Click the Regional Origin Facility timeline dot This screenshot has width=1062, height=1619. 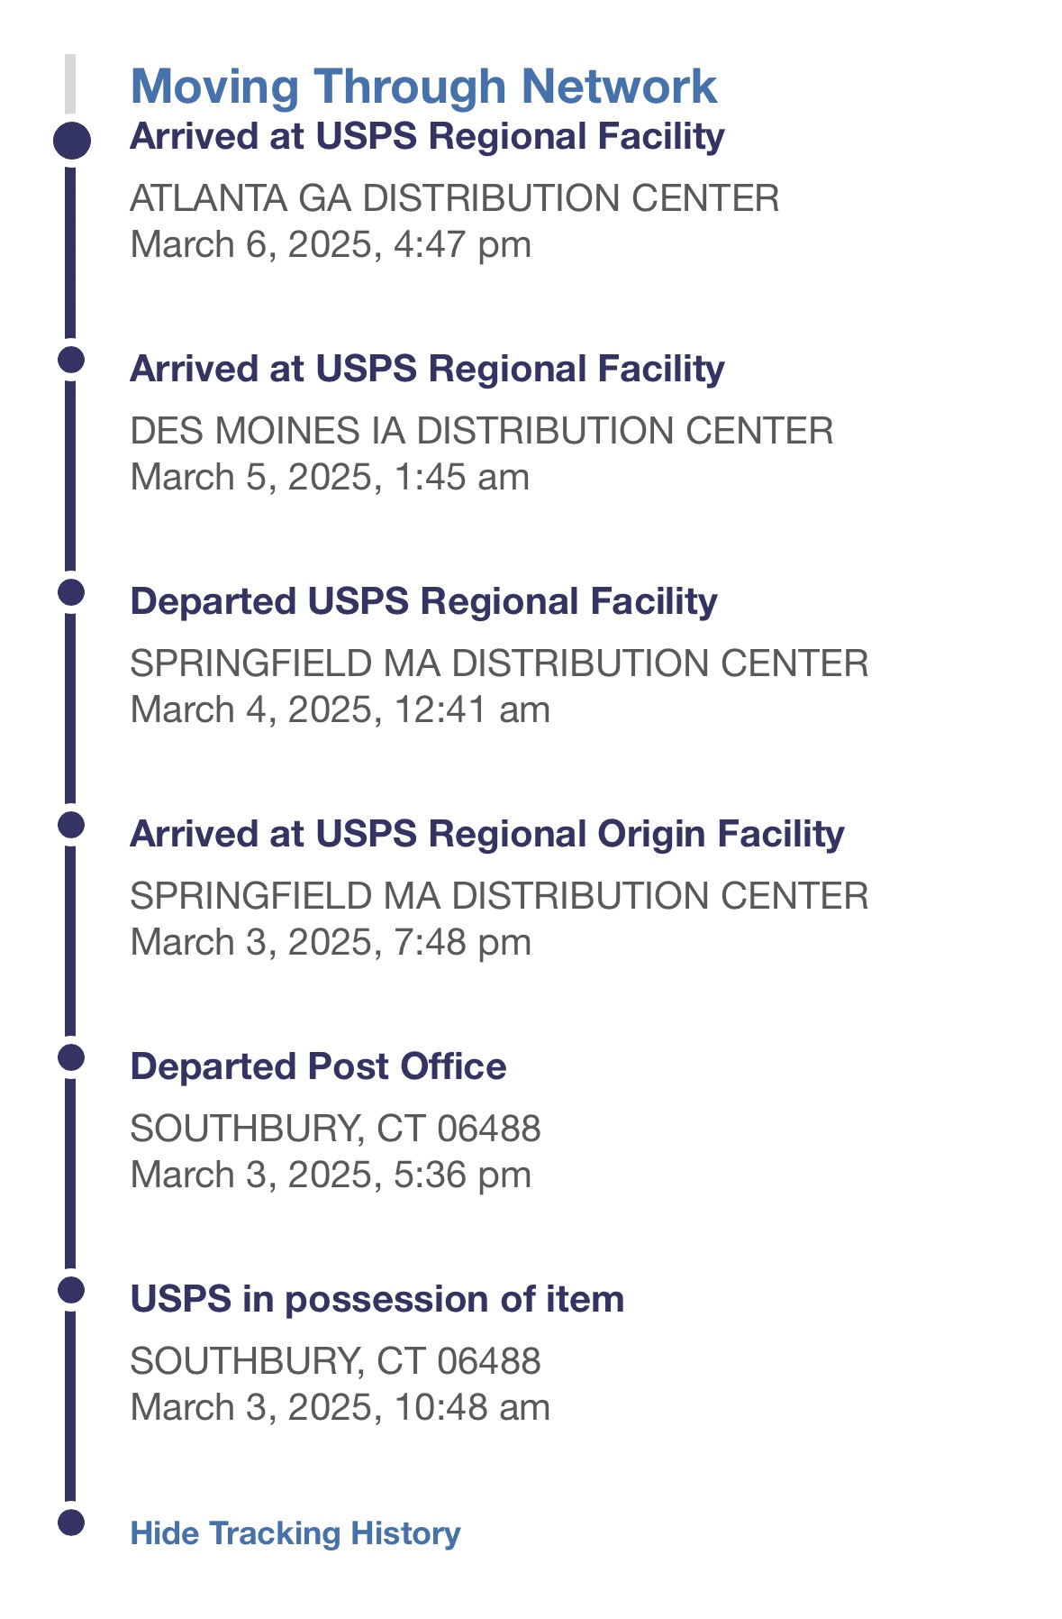[71, 825]
